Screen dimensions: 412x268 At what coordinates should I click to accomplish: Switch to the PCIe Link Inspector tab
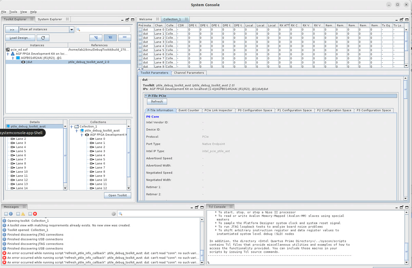[x=219, y=110]
